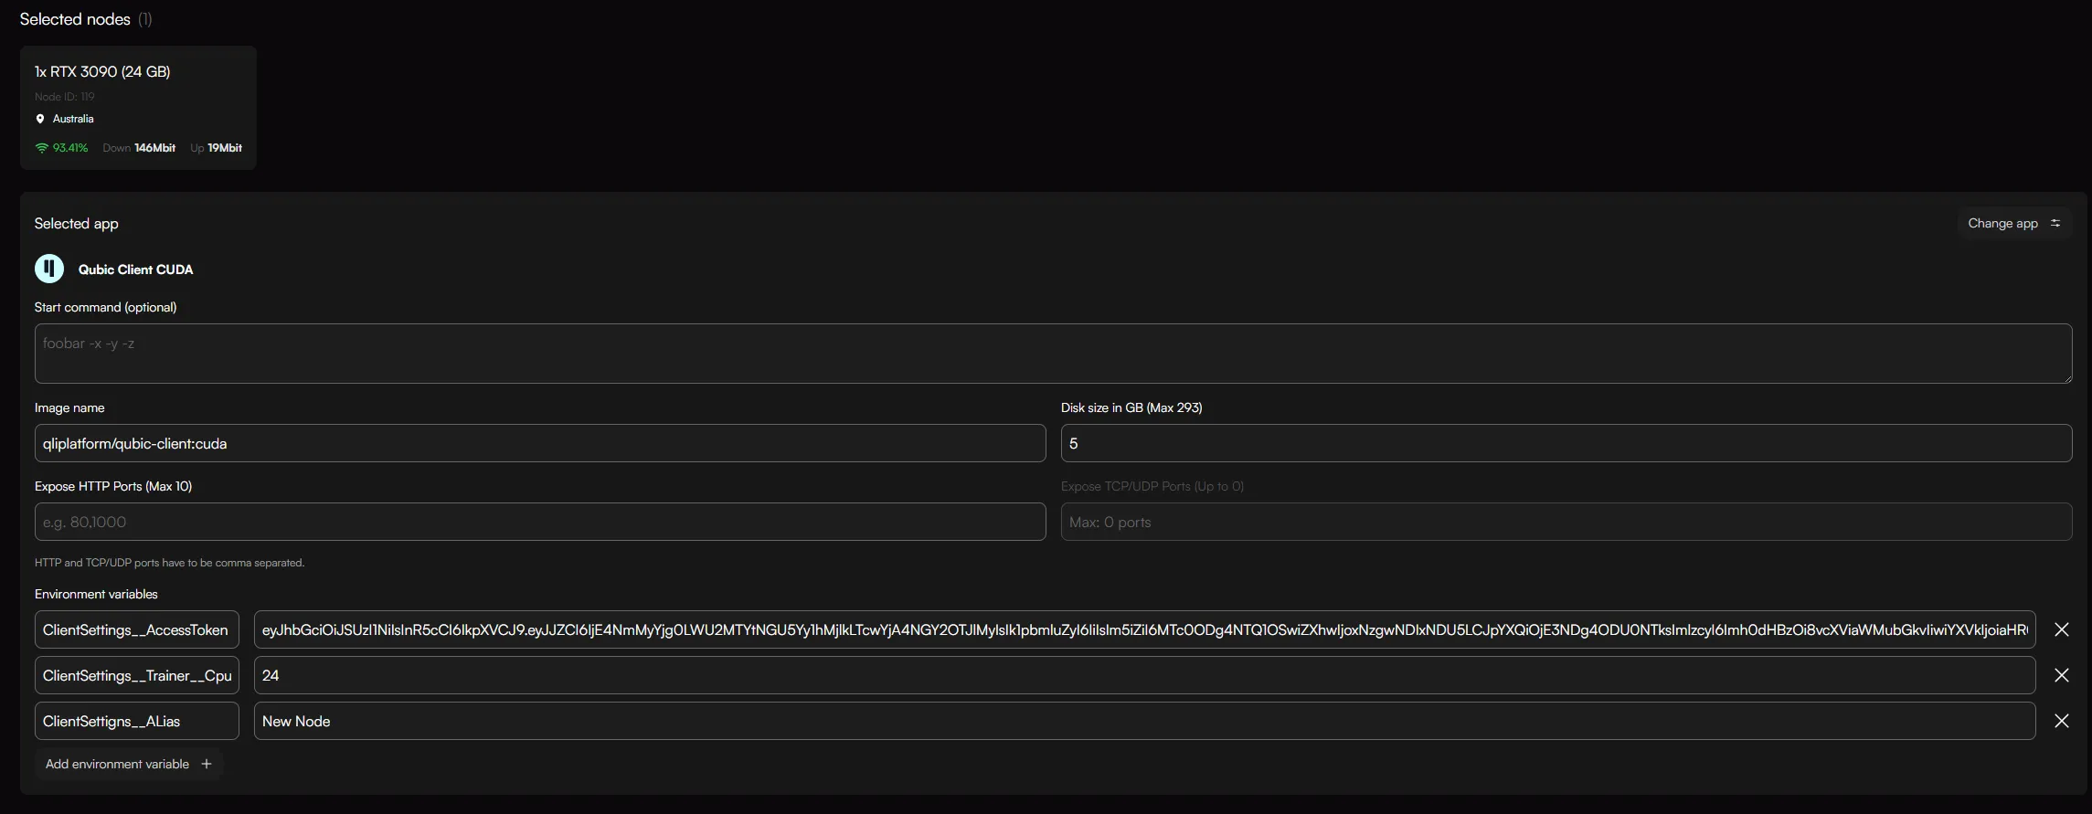Viewport: 2092px width, 814px height.
Task: Focus the Start command text area
Action: click(1053, 354)
